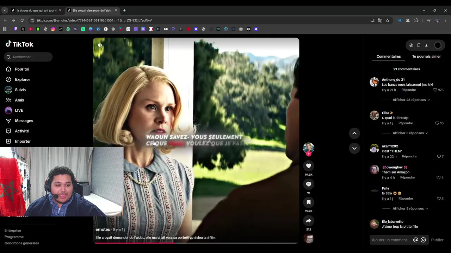Image resolution: width=451 pixels, height=253 pixels.
Task: Open the Programme footer link
Action: [14, 237]
